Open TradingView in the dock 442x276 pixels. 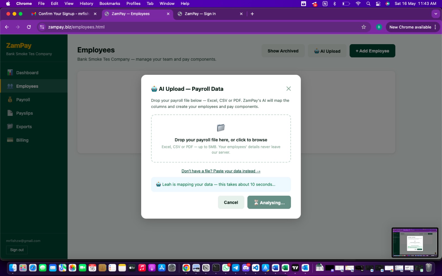pos(295,268)
